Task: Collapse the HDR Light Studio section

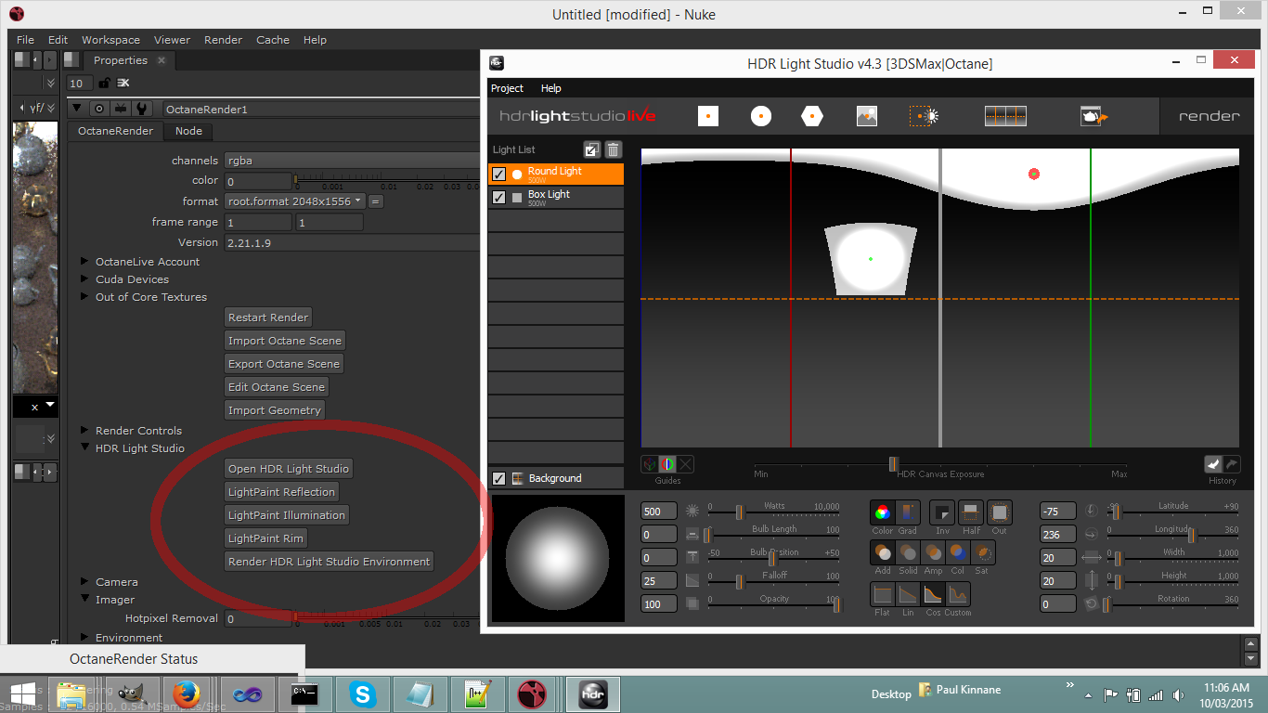Action: [85, 448]
